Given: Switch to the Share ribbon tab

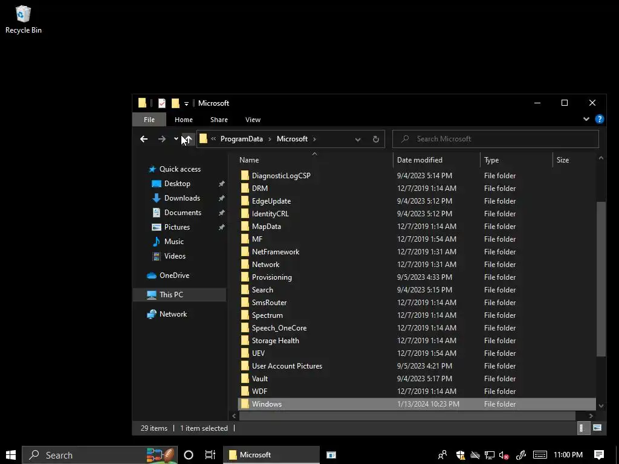Looking at the screenshot, I should [219, 120].
